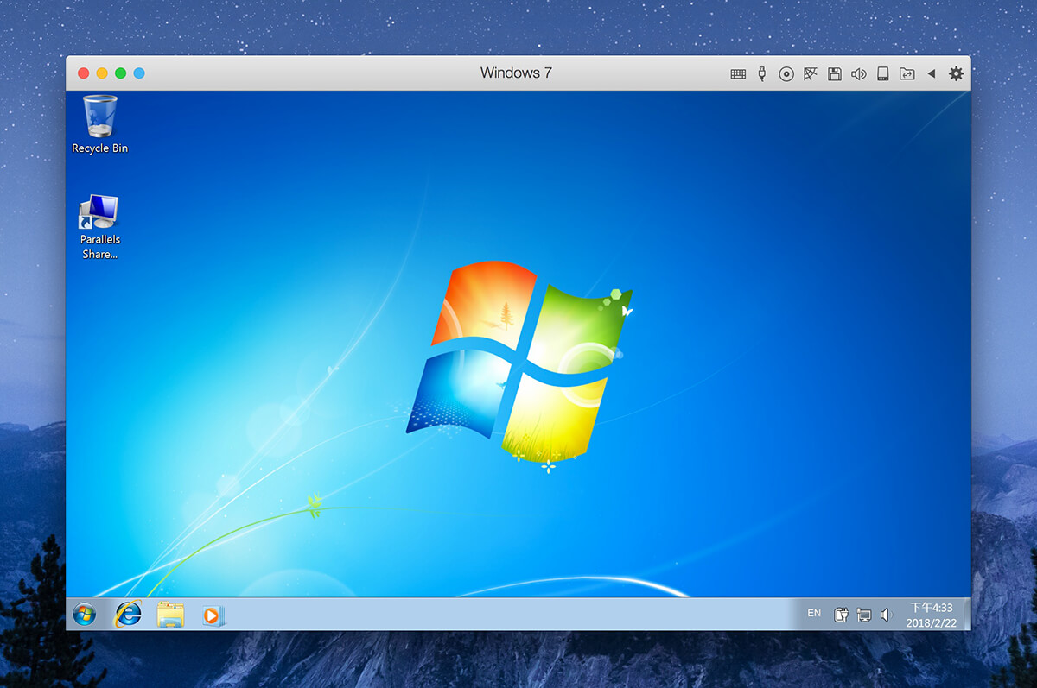Screen dimensions: 1037x688
Task: Open the USB devices icon in toolbar
Action: click(x=761, y=73)
